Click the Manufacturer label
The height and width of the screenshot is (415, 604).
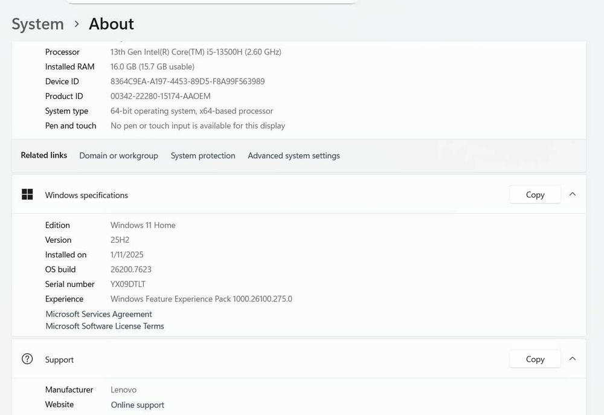[69, 390]
